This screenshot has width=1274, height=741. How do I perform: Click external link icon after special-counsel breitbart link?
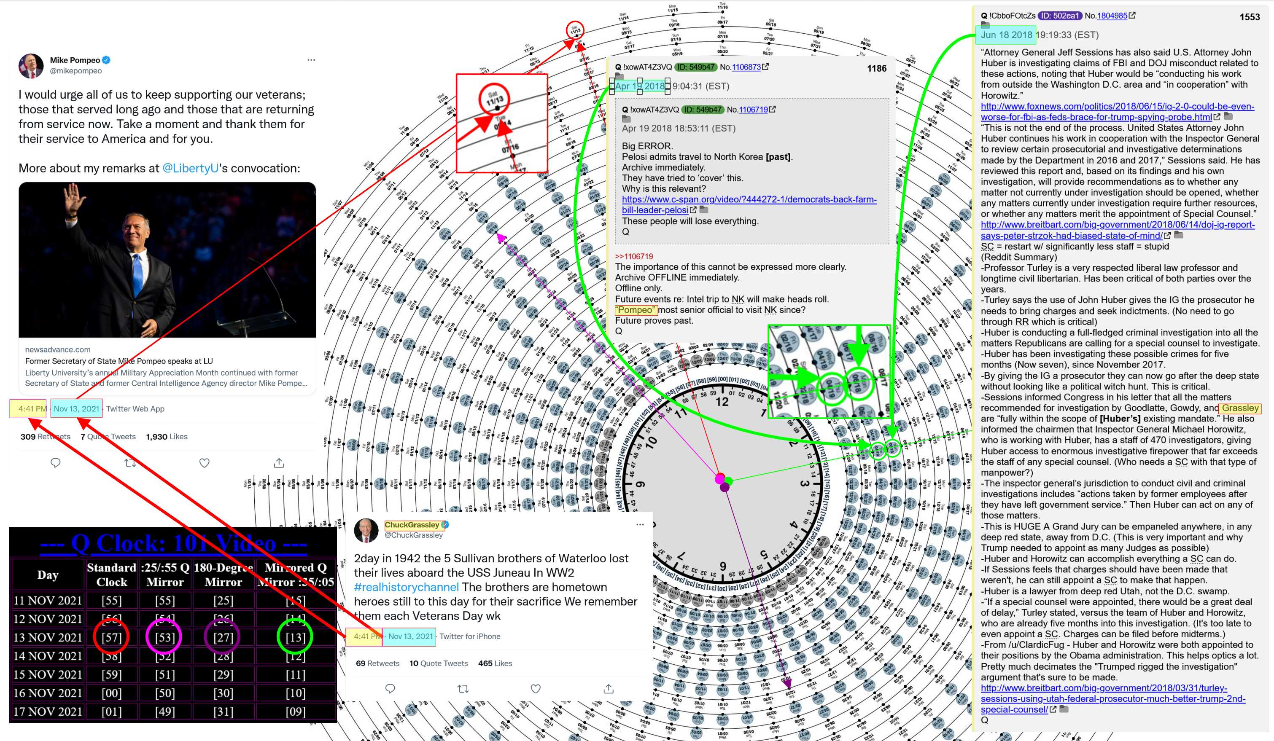point(1053,709)
